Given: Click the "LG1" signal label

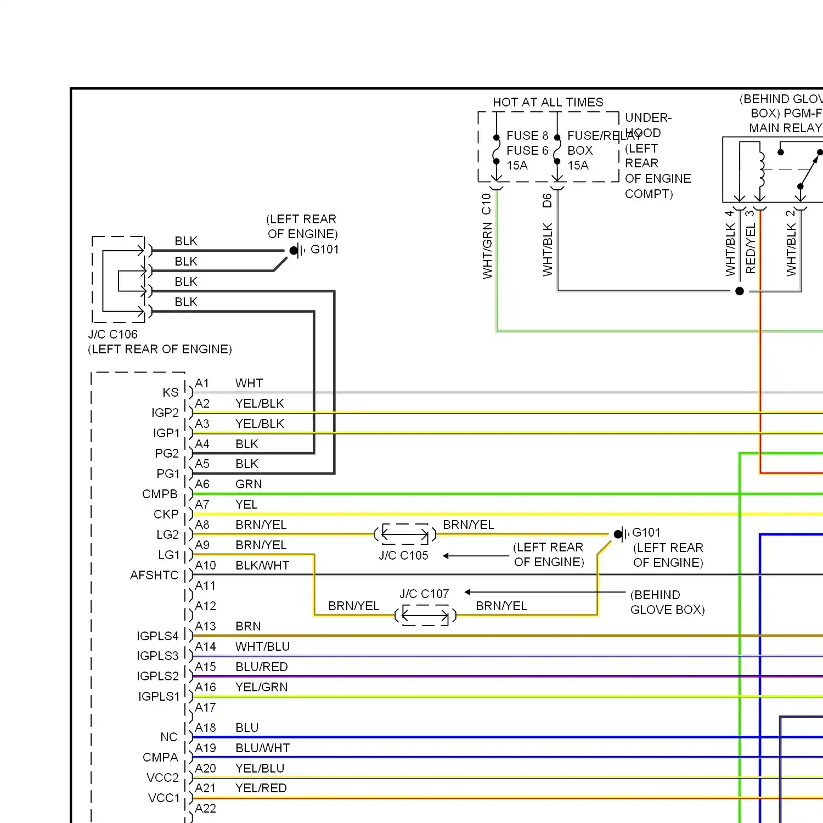Looking at the screenshot, I should [x=169, y=555].
